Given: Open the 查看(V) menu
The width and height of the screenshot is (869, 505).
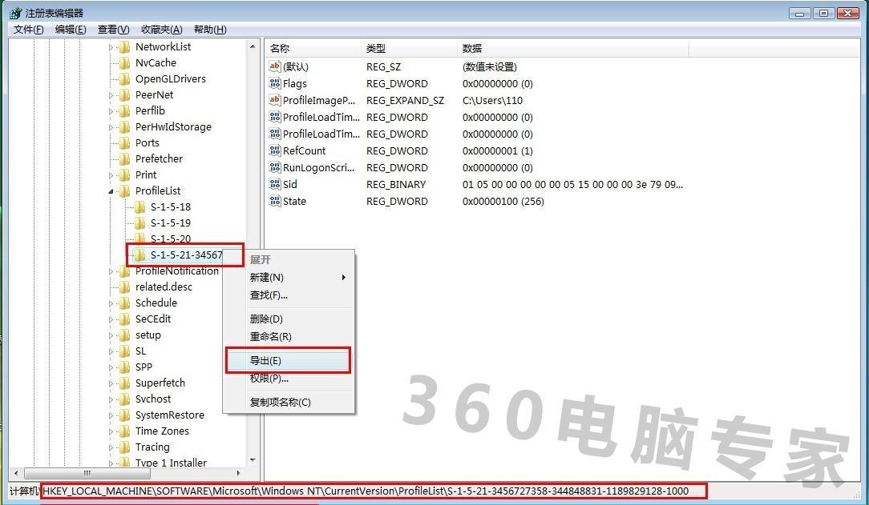Looking at the screenshot, I should (111, 30).
